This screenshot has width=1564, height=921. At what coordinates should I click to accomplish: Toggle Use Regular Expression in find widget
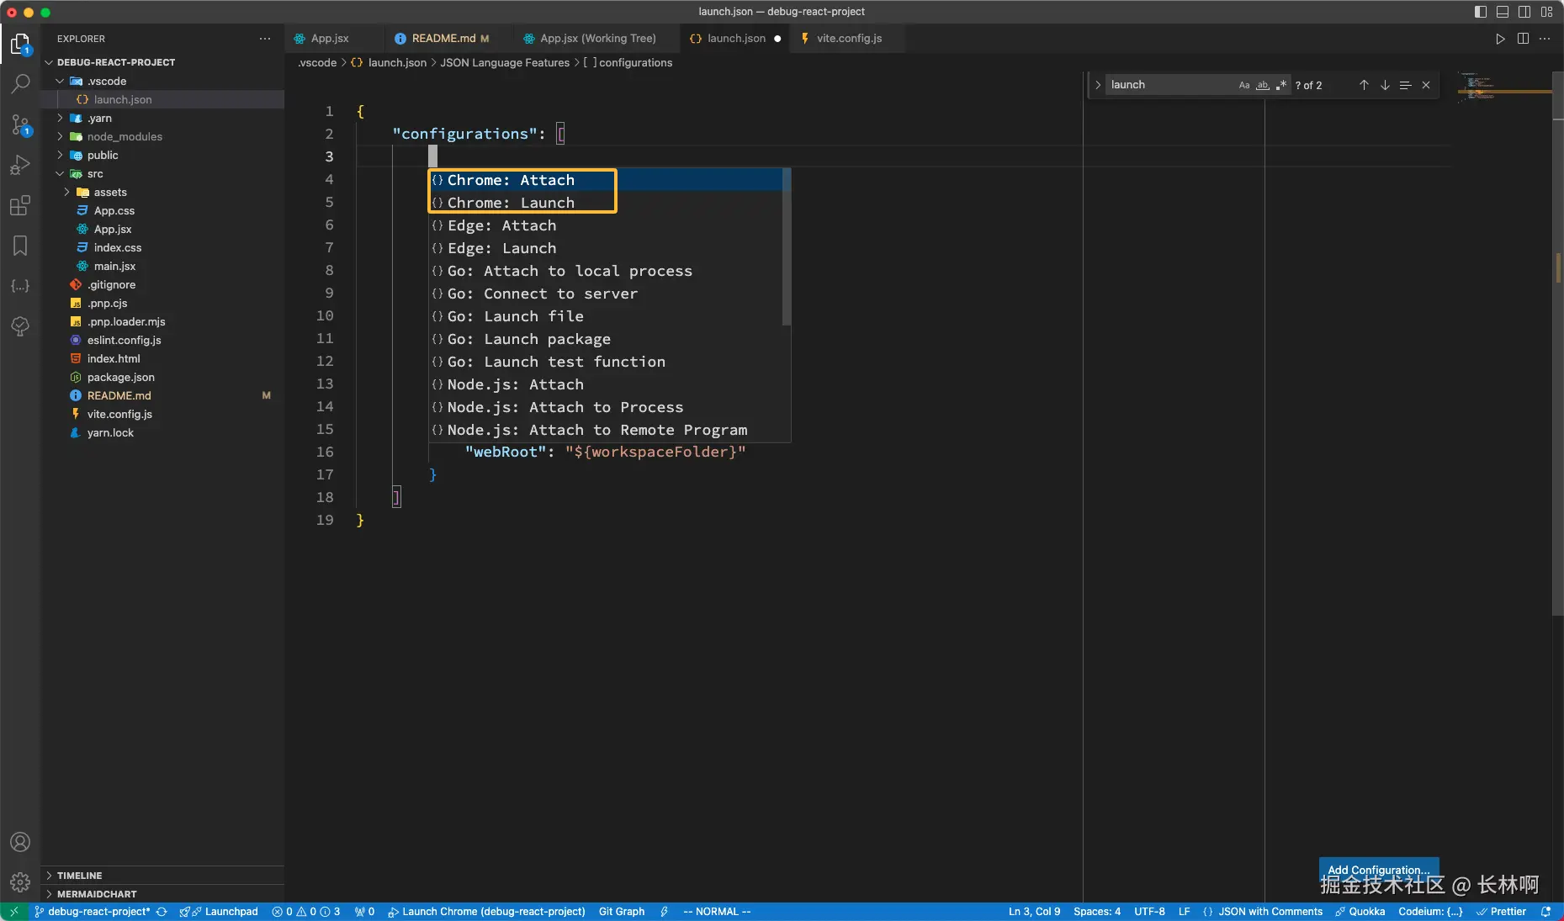1281,85
